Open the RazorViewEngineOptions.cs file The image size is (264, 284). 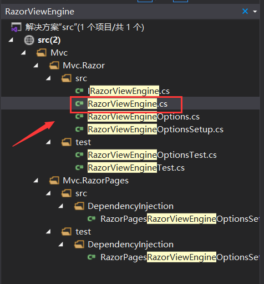coord(144,117)
